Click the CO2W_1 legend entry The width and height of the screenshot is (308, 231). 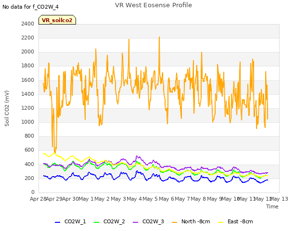click(70, 221)
